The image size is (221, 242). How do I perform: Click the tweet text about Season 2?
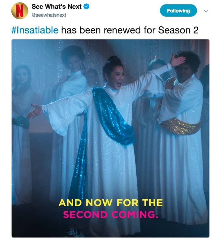[x=105, y=30]
